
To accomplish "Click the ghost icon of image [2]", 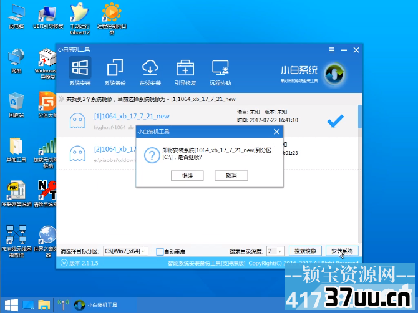I will click(x=77, y=153).
